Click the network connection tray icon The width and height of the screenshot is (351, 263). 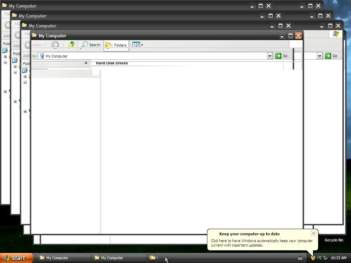click(x=319, y=258)
